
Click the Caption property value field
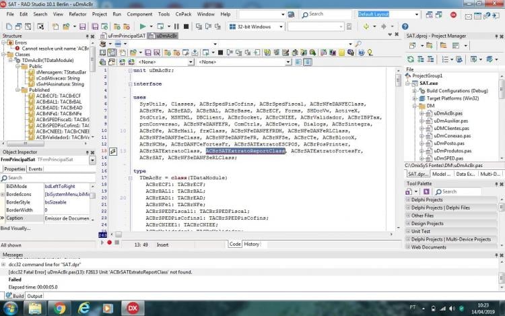[x=67, y=218]
